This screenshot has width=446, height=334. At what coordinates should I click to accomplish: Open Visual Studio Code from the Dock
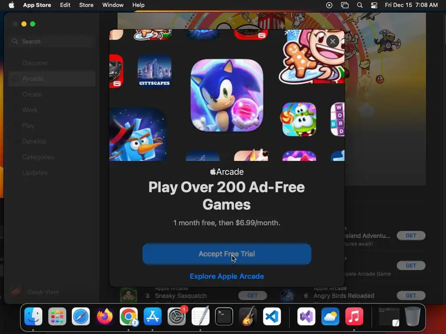tap(272, 316)
